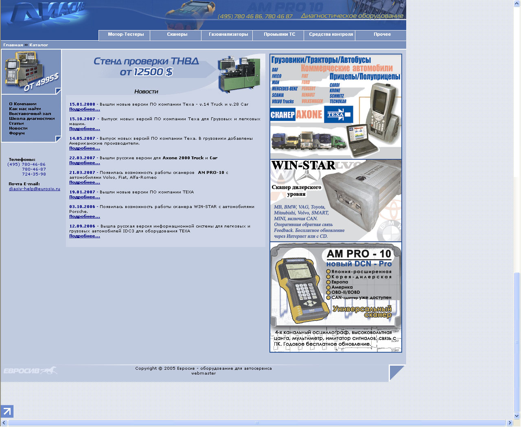
Task: Click the horizontal scrollbar right arrow
Action: click(x=510, y=423)
